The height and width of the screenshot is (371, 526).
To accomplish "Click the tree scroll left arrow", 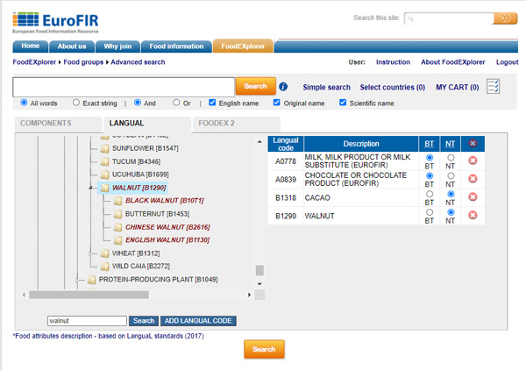I will click(x=24, y=295).
